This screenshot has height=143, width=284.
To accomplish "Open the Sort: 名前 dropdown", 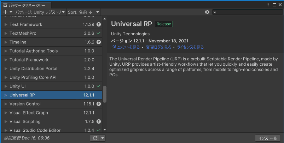I will coord(83,12).
